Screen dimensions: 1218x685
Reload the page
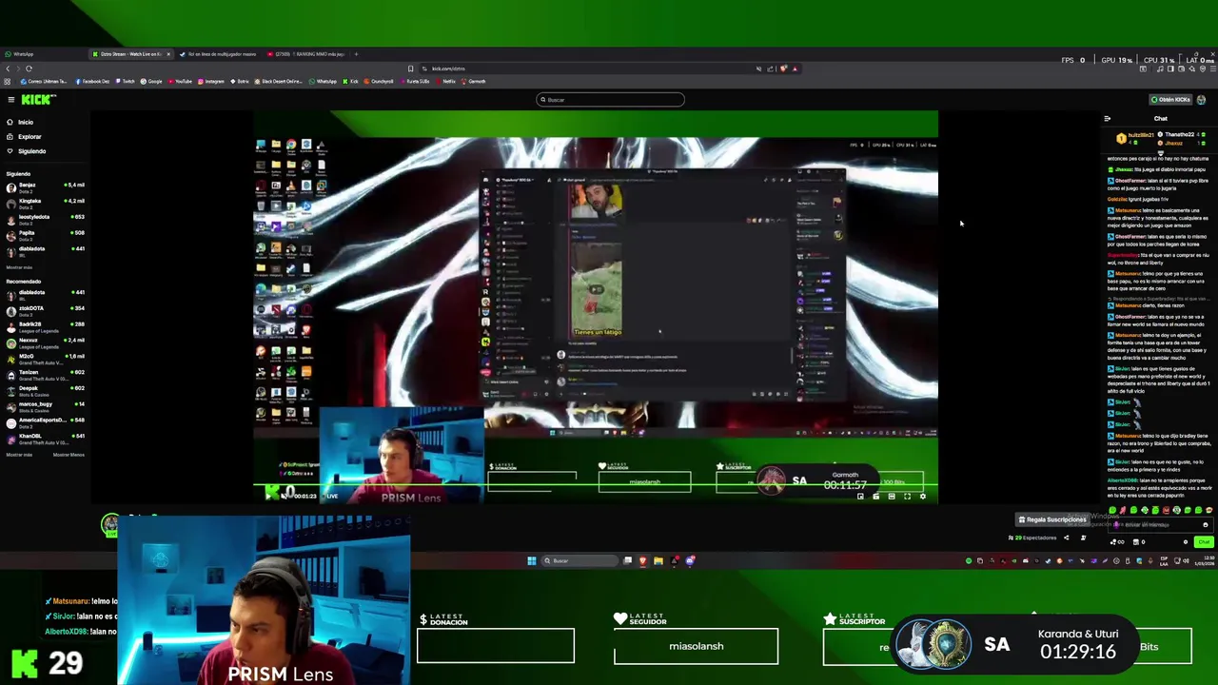(29, 68)
